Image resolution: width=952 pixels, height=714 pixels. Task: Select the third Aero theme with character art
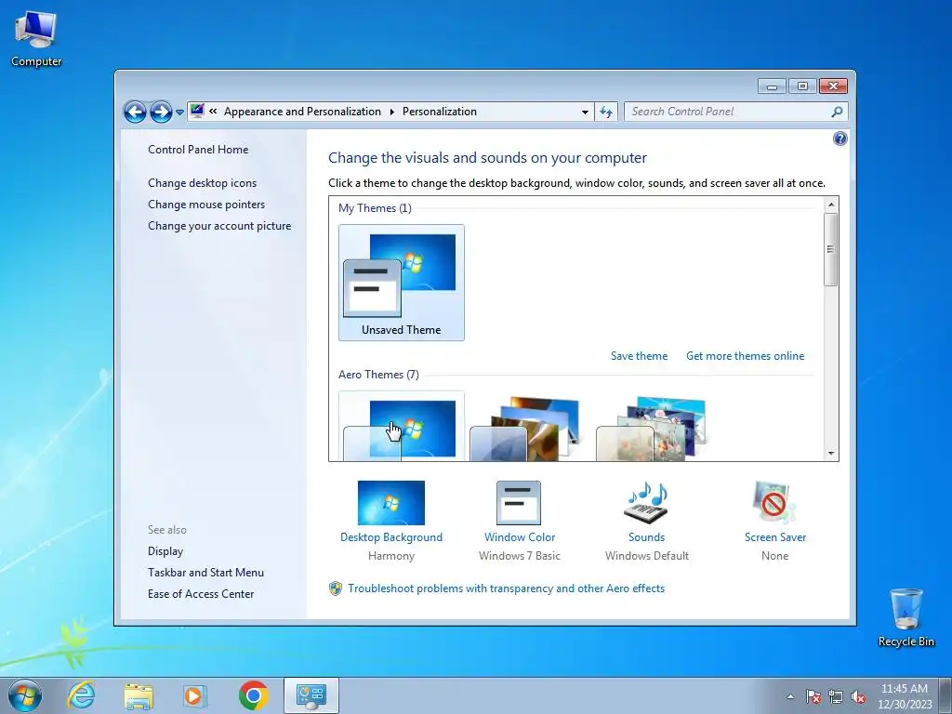coord(651,428)
